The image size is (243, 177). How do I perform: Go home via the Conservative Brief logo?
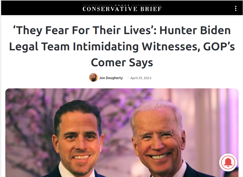(122, 8)
